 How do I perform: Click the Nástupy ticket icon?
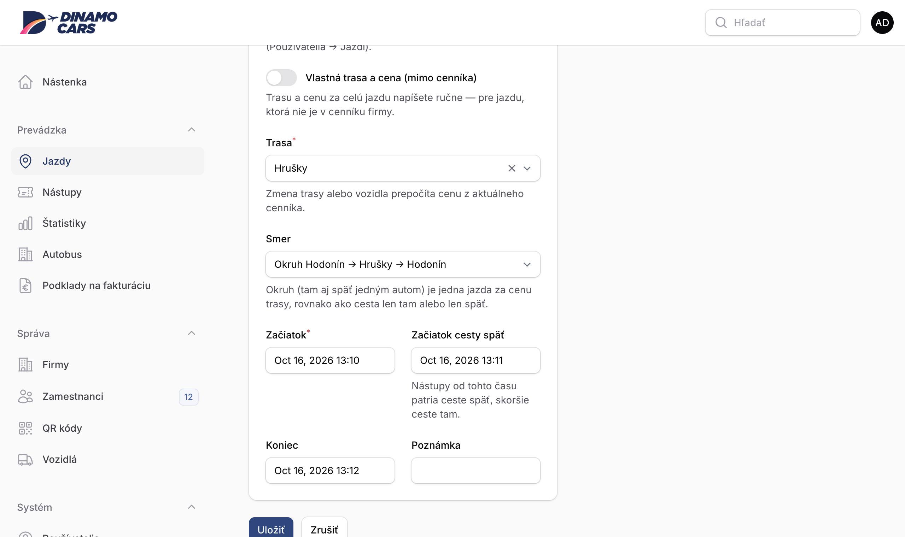tap(25, 192)
